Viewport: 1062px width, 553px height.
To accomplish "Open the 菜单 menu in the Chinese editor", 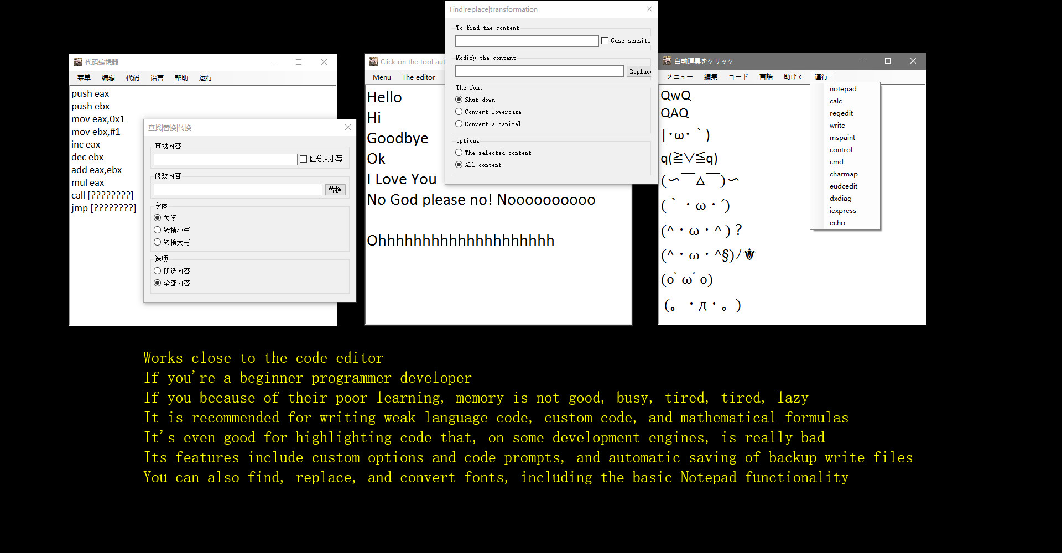I will (x=84, y=78).
